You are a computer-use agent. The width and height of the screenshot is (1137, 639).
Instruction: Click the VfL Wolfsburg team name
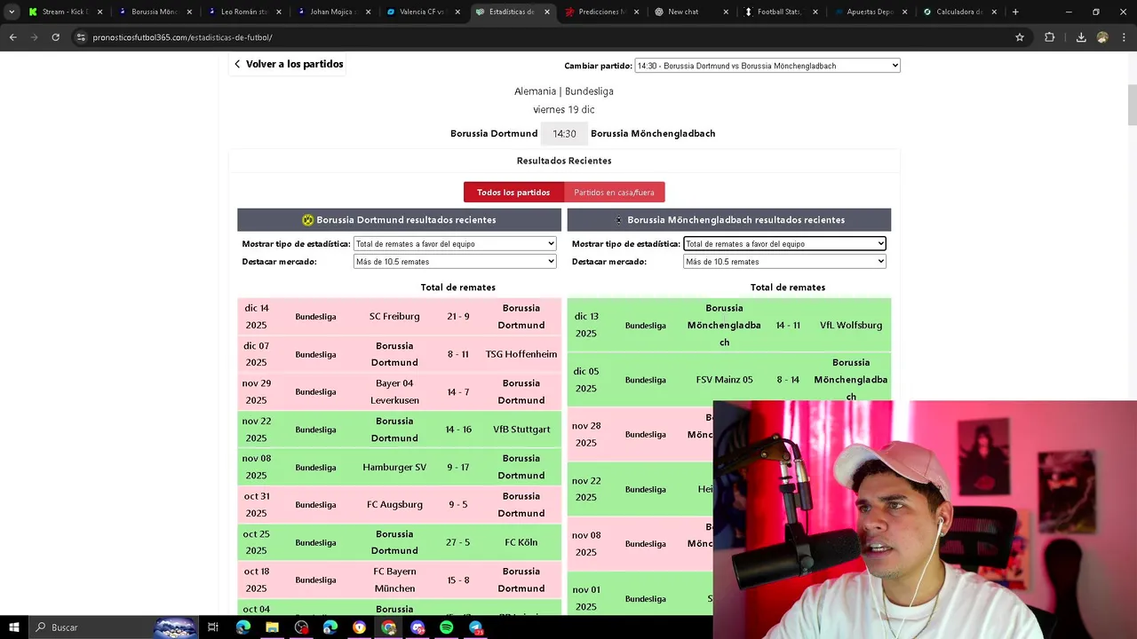click(851, 326)
